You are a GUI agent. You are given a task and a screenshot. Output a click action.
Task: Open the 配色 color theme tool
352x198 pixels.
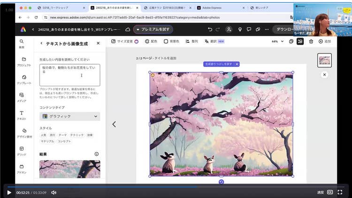[x=151, y=41]
